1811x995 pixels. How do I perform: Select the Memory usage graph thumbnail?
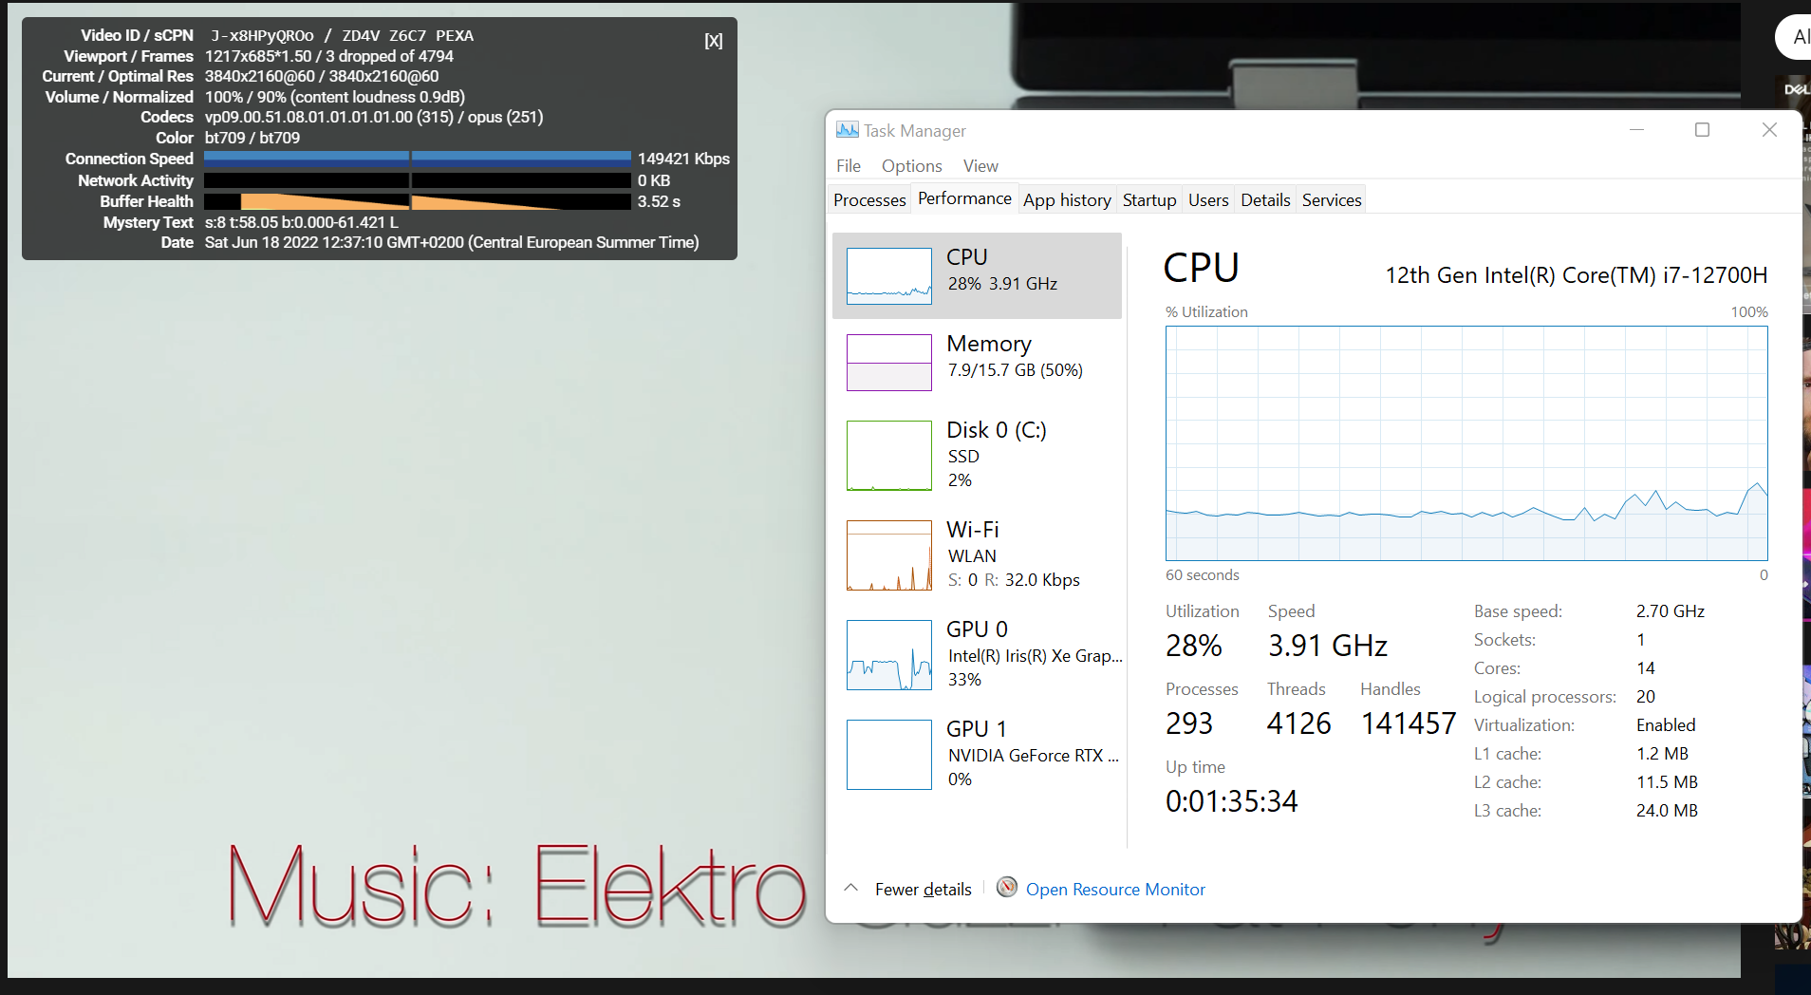click(x=889, y=363)
